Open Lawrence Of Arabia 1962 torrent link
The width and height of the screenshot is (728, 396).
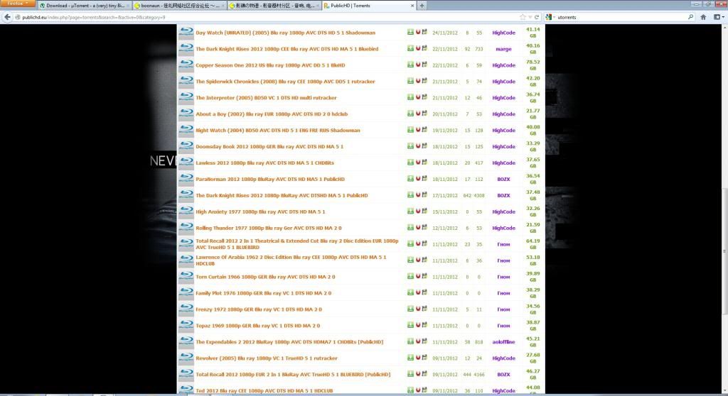[291, 260]
